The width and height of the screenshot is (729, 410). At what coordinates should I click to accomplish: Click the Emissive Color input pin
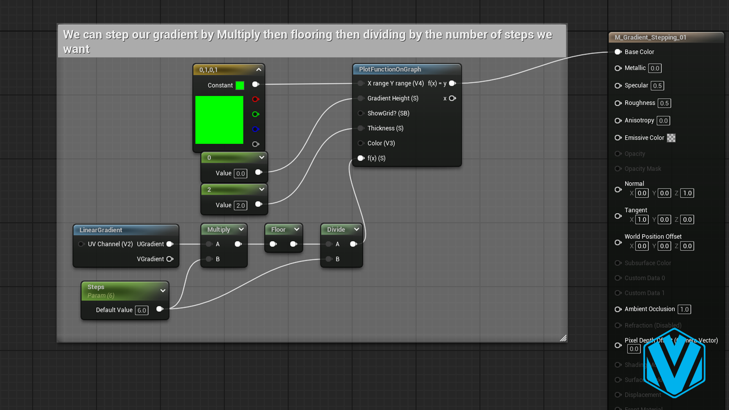(x=618, y=138)
